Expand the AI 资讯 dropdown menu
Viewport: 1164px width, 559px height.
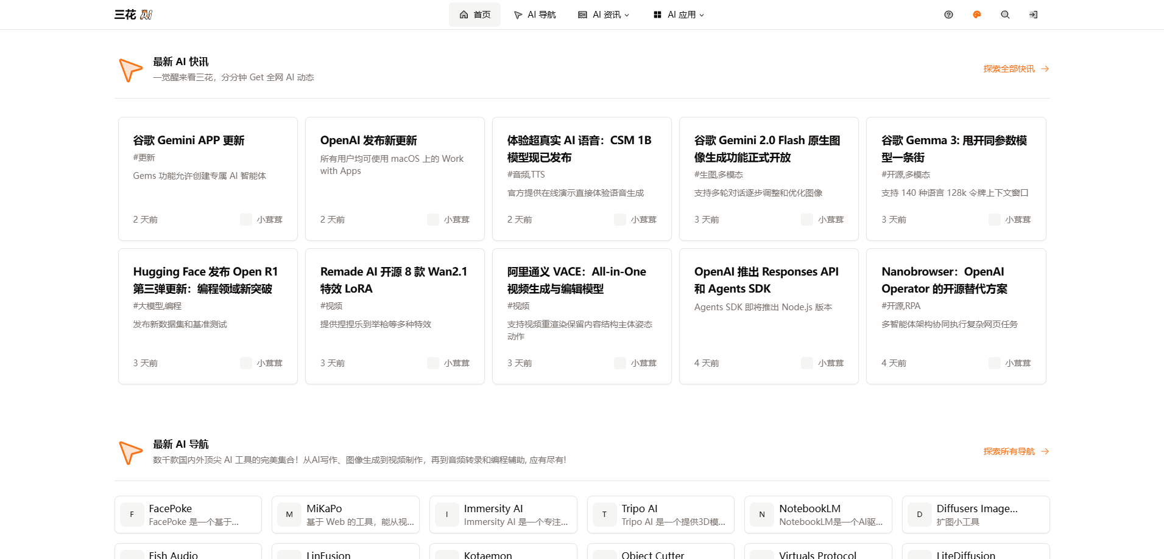[604, 15]
